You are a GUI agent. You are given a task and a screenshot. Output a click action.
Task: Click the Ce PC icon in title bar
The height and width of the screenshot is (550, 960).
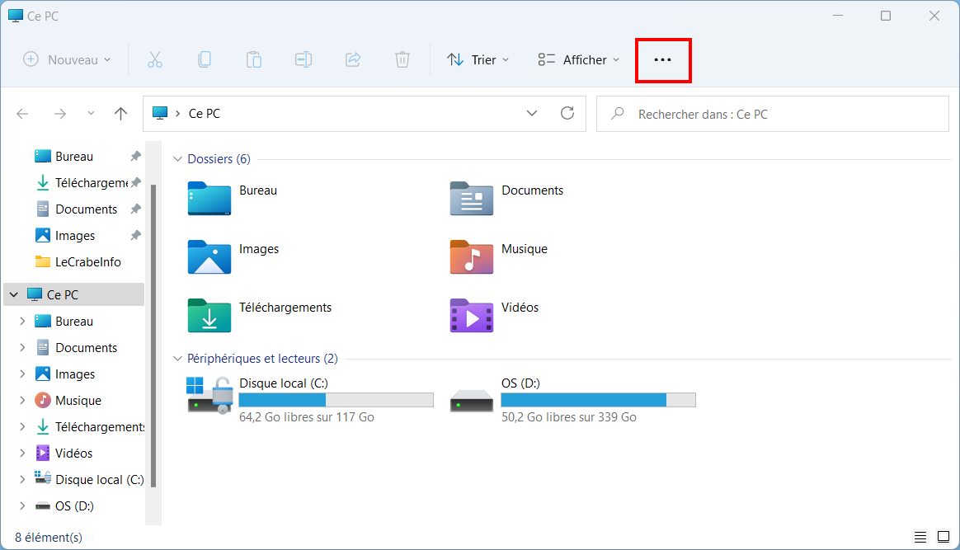tap(16, 16)
